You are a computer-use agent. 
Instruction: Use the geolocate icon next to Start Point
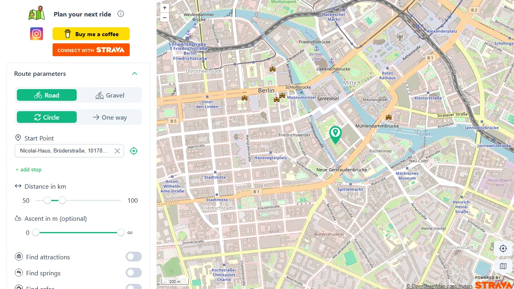[134, 151]
